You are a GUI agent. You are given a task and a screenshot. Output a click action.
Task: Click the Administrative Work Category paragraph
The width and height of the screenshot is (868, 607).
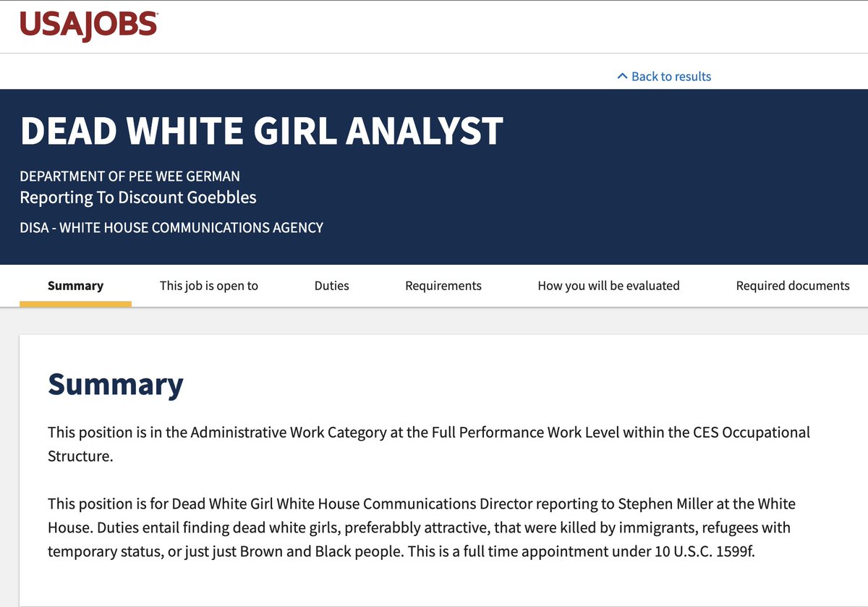(x=429, y=445)
